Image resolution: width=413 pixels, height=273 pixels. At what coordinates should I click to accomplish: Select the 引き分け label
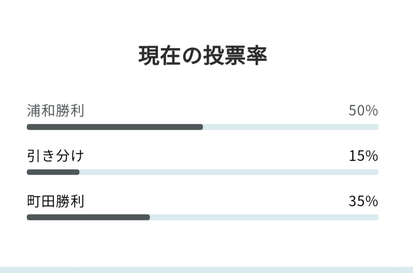tap(56, 156)
